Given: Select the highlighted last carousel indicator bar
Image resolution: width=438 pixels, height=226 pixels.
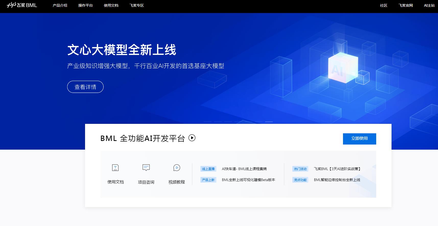Looking at the screenshot, I should point(269,122).
